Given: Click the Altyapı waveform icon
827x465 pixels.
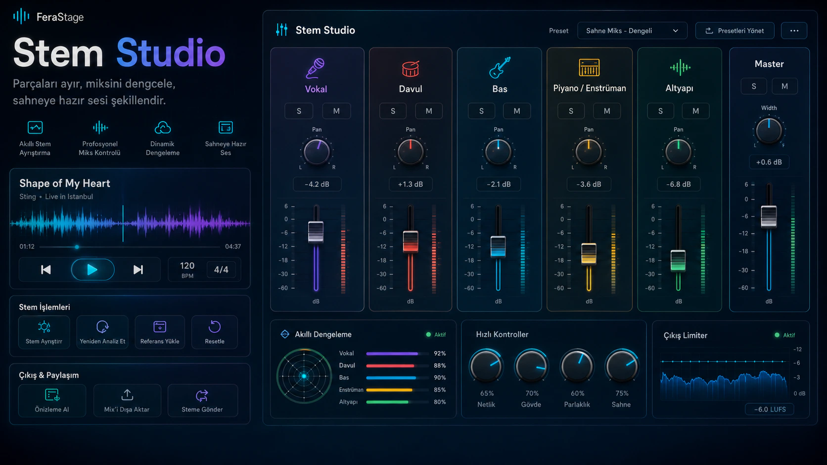Looking at the screenshot, I should click(680, 67).
